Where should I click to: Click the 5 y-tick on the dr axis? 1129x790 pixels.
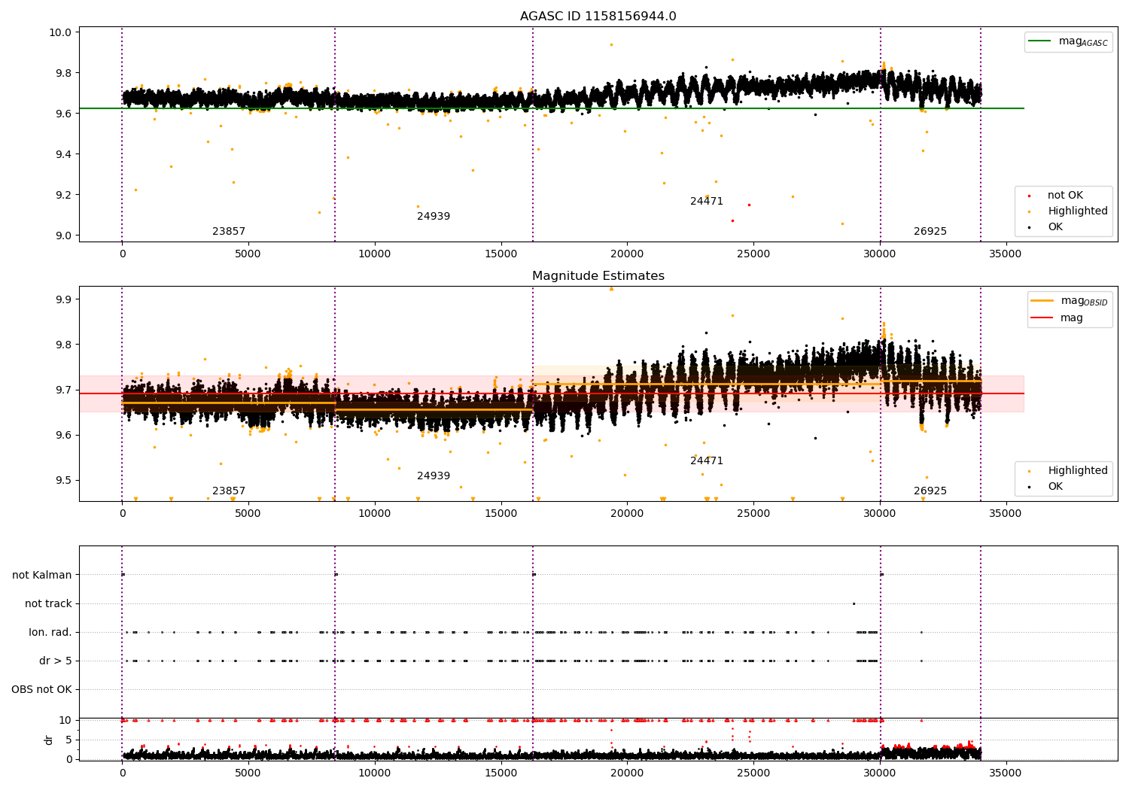tap(69, 740)
